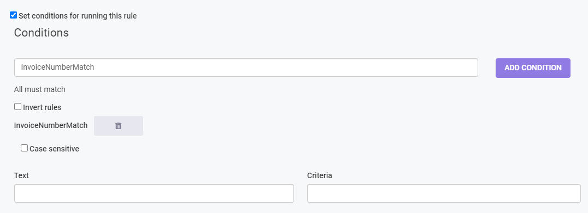Image resolution: width=588 pixels, height=213 pixels.
Task: Open the InvoiceNumberMatch condition type selector
Action: pyautogui.click(x=246, y=68)
